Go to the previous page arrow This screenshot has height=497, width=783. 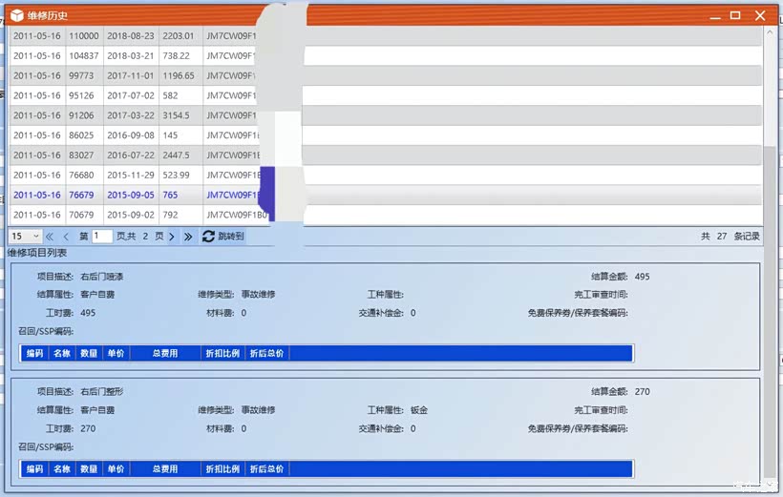[x=66, y=236]
